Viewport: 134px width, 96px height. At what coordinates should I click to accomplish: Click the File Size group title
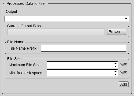[14, 59]
